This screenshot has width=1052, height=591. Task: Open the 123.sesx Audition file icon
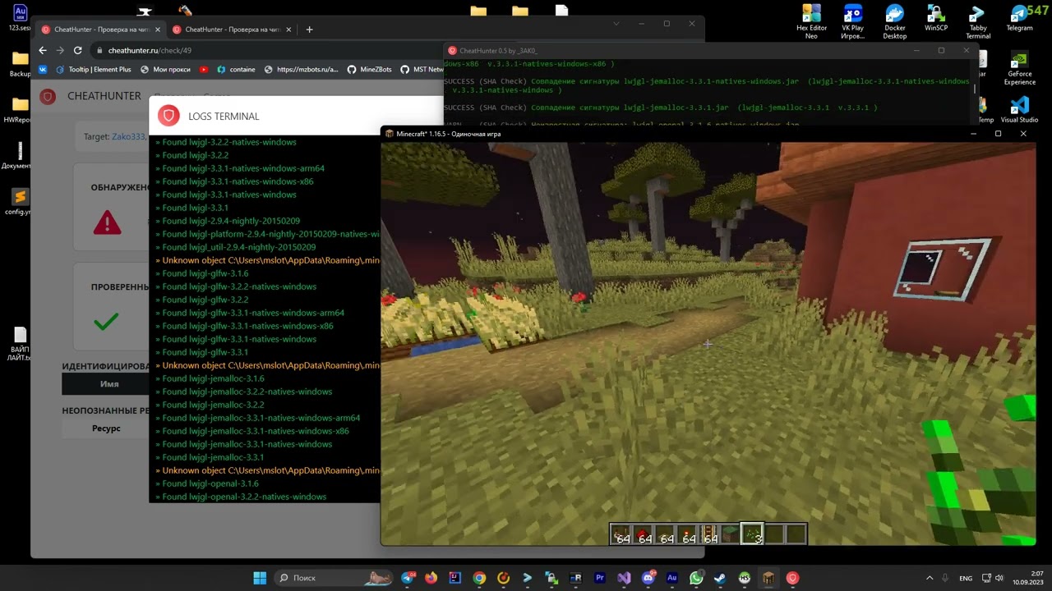(x=20, y=18)
